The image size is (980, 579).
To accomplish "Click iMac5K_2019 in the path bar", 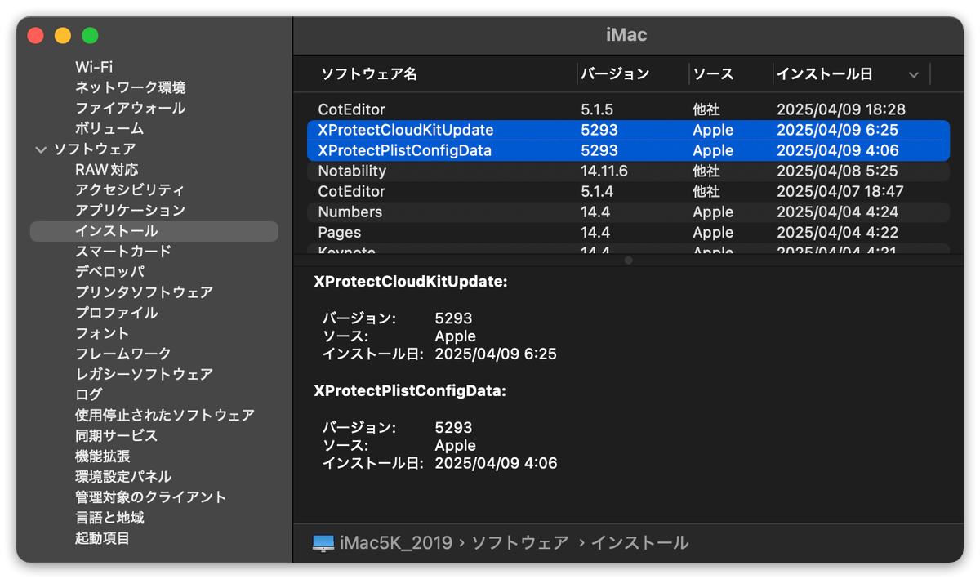I will [x=395, y=543].
